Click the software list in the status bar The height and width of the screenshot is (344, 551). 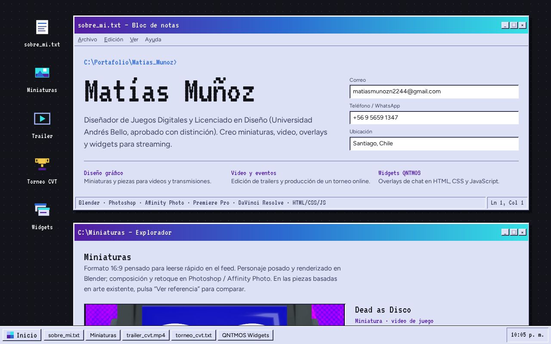202,203
